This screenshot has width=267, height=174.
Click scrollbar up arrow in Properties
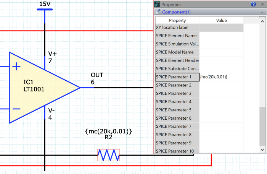[x=262, y=21]
